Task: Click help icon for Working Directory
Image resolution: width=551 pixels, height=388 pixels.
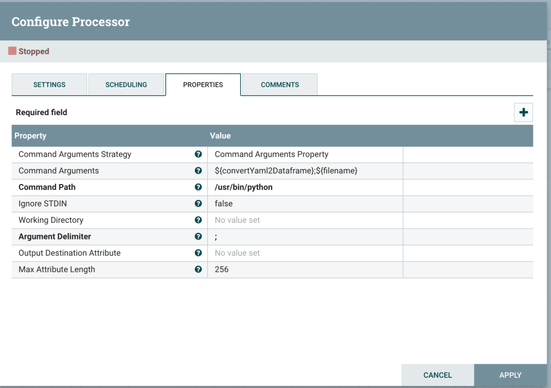Action: (x=198, y=220)
